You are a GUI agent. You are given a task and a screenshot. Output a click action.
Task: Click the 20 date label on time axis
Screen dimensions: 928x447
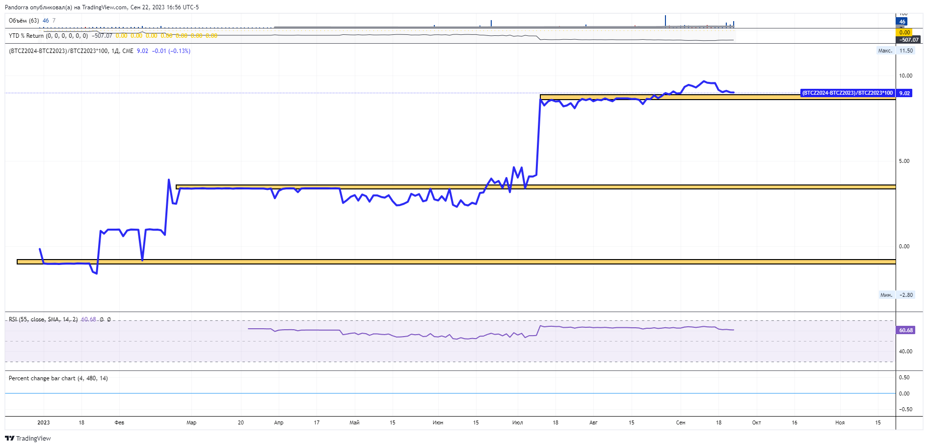tap(240, 422)
